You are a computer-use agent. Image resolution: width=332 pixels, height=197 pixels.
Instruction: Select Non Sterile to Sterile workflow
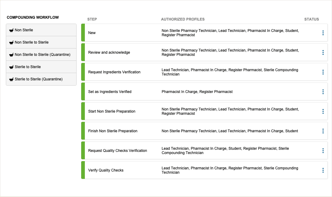coord(31,42)
